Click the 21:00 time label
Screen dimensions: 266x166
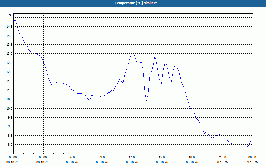(x=223, y=157)
